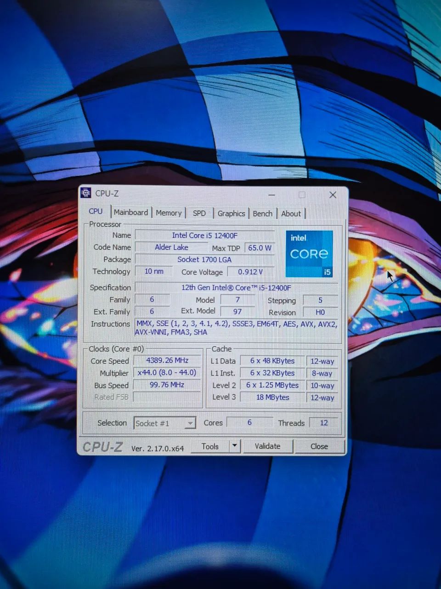Click the Intel Core i5 logo badge
Image resolution: width=441 pixels, height=589 pixels.
pyautogui.click(x=309, y=254)
